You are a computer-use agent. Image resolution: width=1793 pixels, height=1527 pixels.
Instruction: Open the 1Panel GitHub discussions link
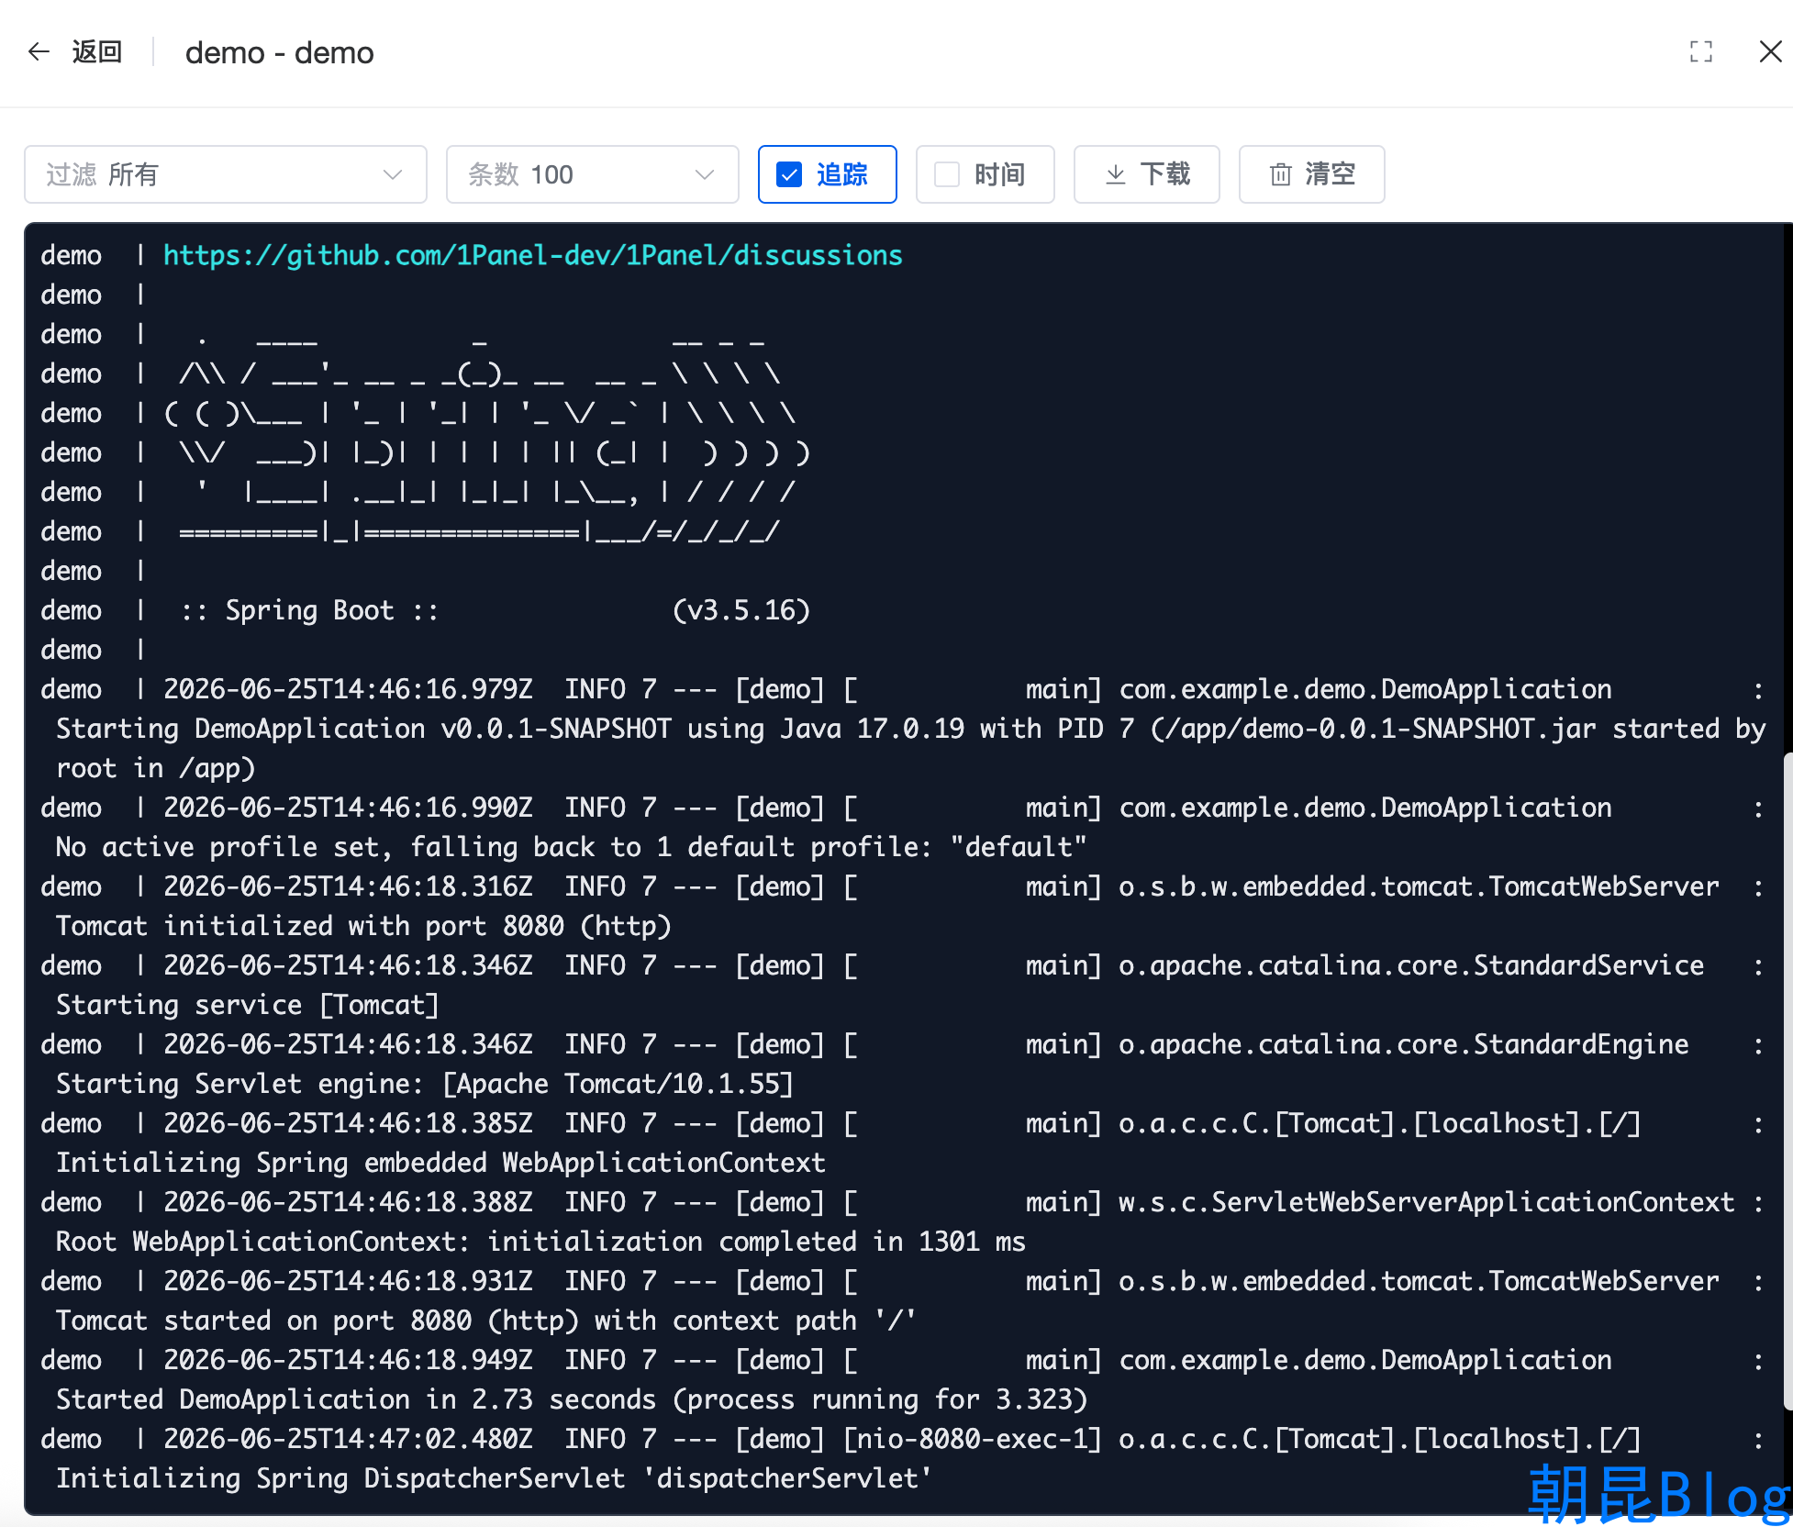pyautogui.click(x=533, y=255)
